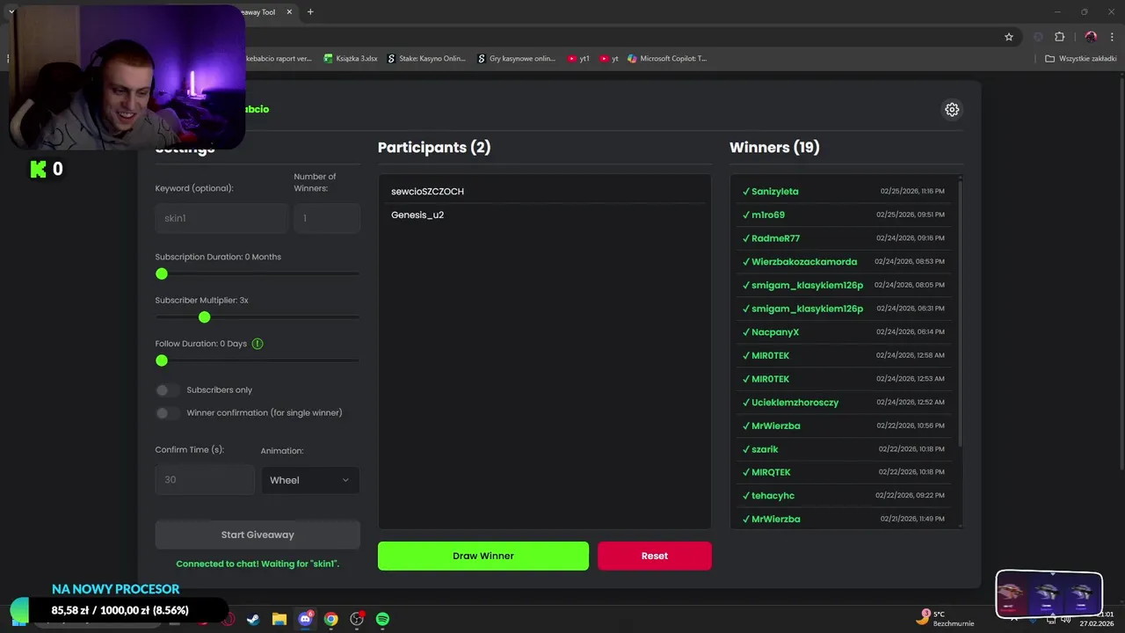Image resolution: width=1125 pixels, height=633 pixels.
Task: Enable the Subscribers only toggle
Action: (168, 390)
